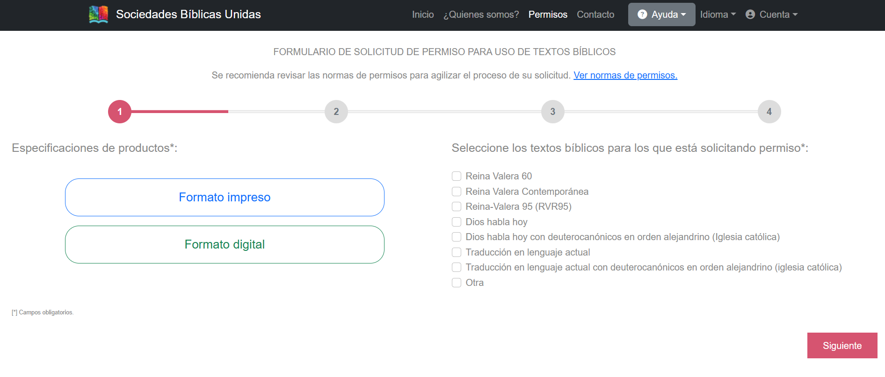
Task: Check Reina Valera Contemporánea option
Action: point(457,192)
